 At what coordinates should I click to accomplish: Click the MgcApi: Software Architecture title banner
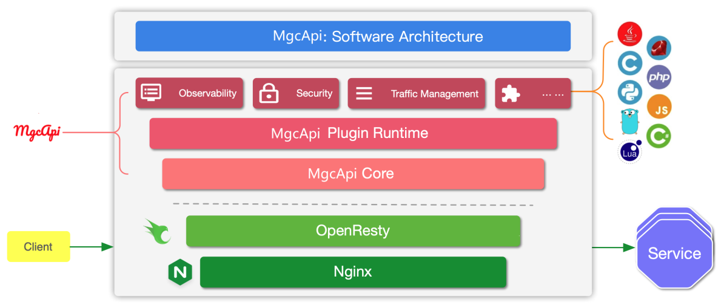353,36
